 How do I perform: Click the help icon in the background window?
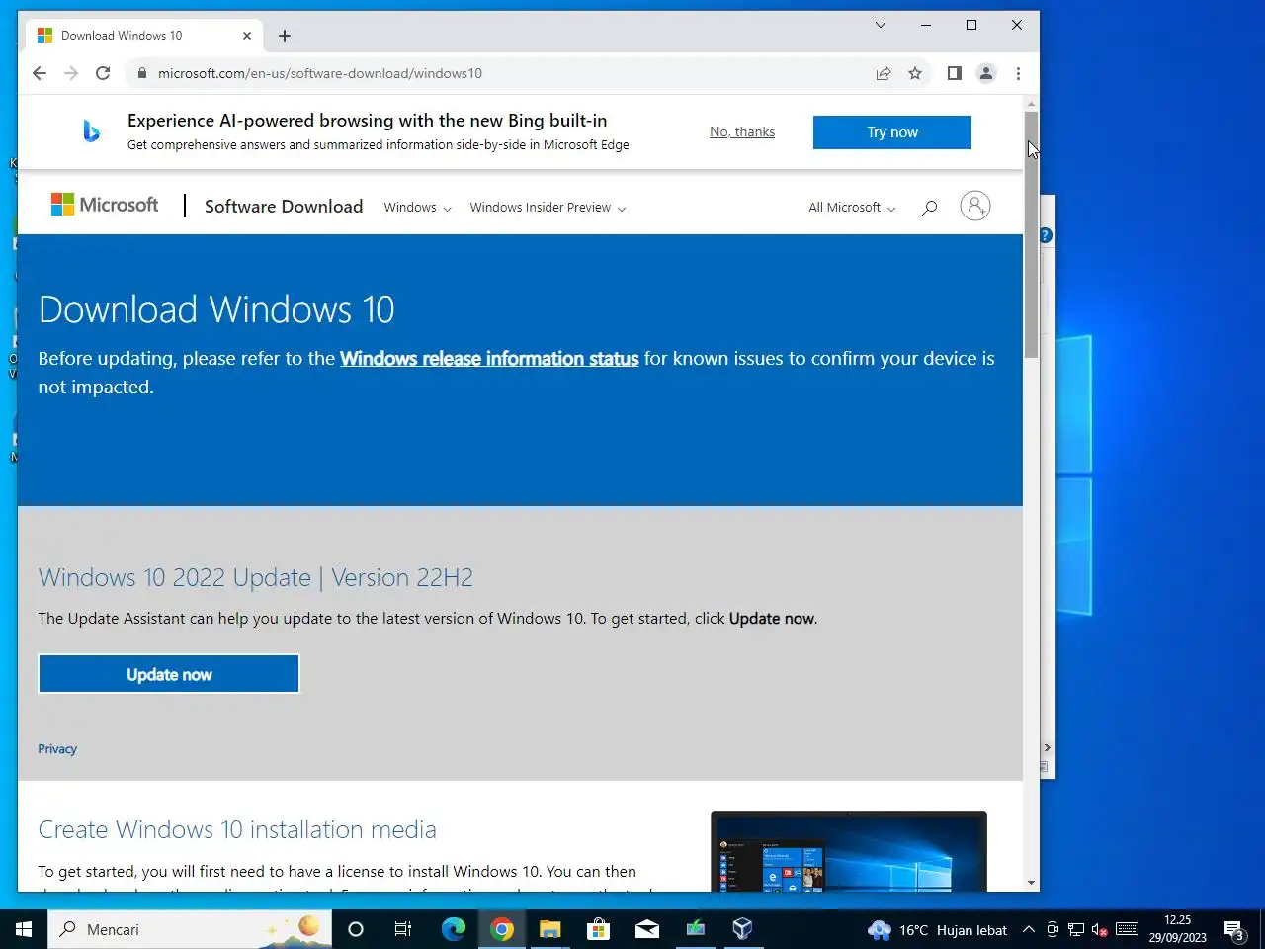1046,235
